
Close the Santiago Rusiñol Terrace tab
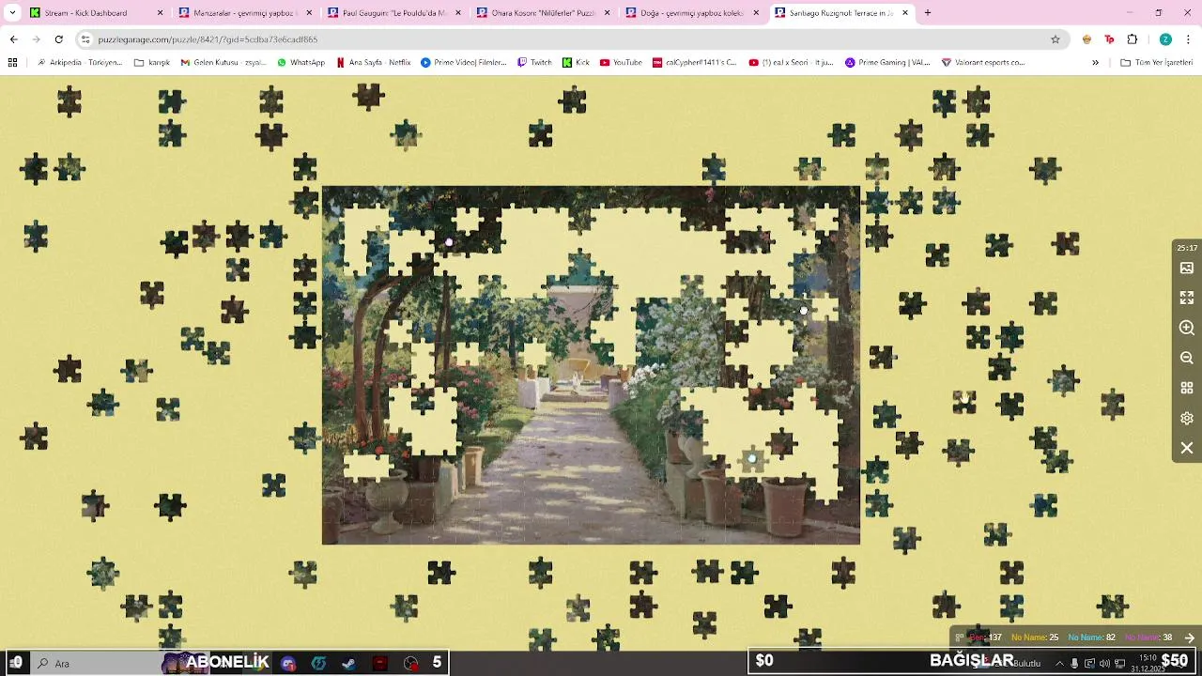(x=905, y=13)
